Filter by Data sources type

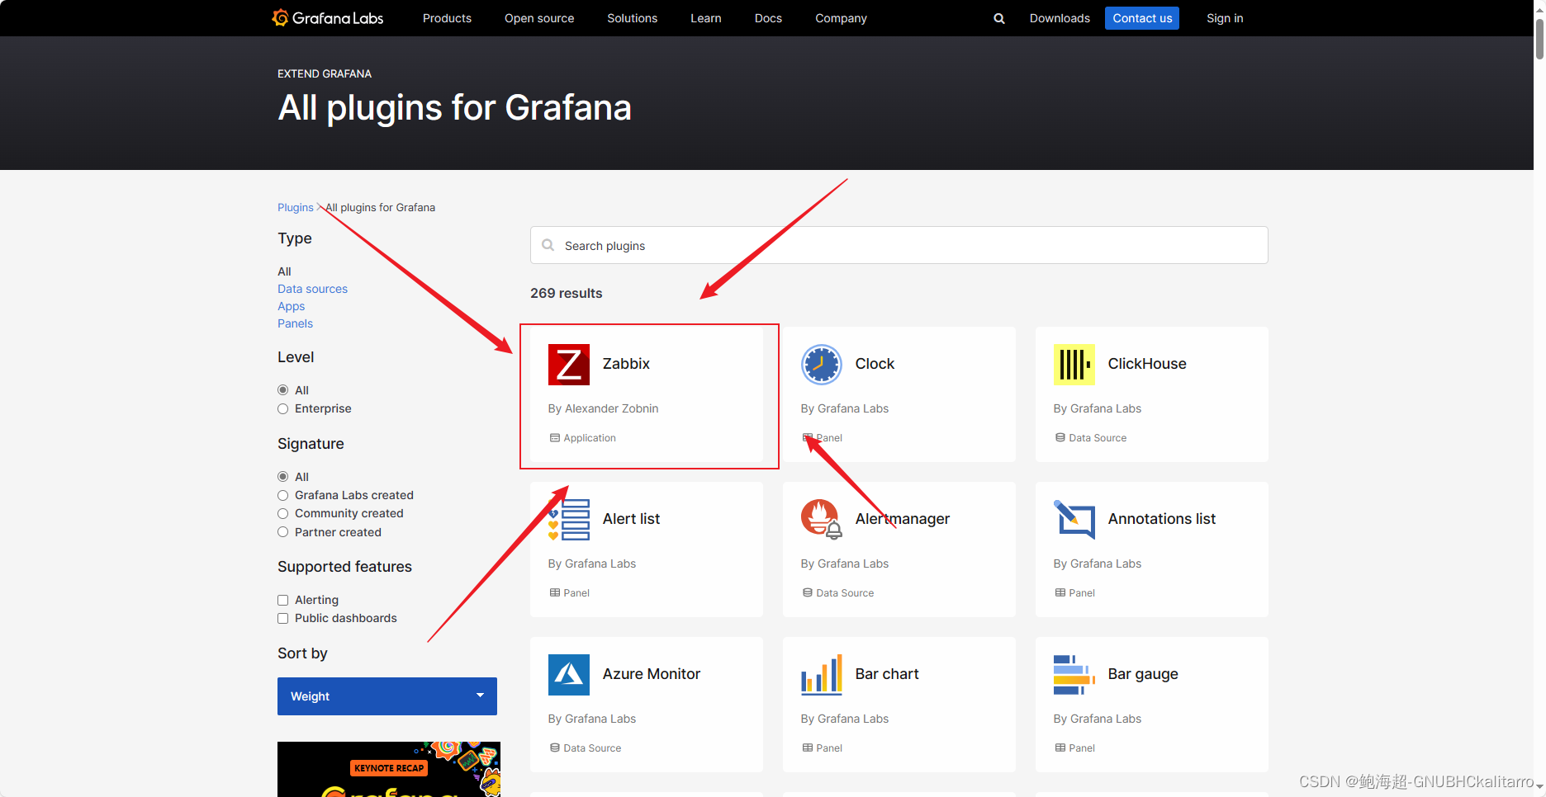pos(312,289)
